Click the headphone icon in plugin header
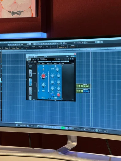Screen dimensions: 121x161 tap(70, 59)
